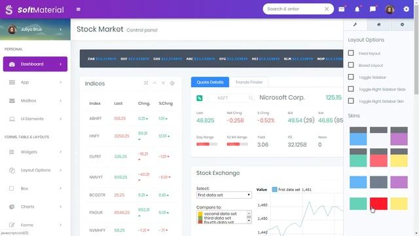Pick the blue skin with dark header
419x236 pixels.
pyautogui.click(x=358, y=136)
